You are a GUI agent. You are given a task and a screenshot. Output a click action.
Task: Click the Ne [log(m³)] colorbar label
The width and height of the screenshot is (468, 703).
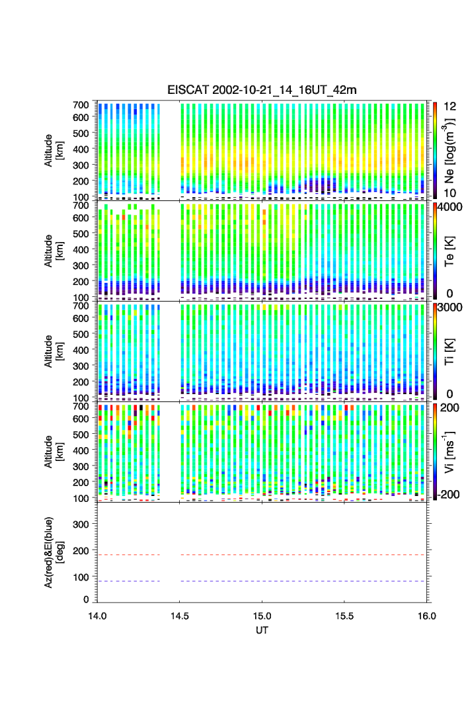(x=451, y=151)
